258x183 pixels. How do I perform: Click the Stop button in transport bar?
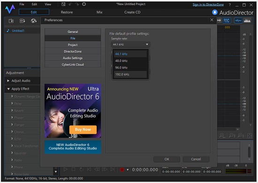click(73, 169)
